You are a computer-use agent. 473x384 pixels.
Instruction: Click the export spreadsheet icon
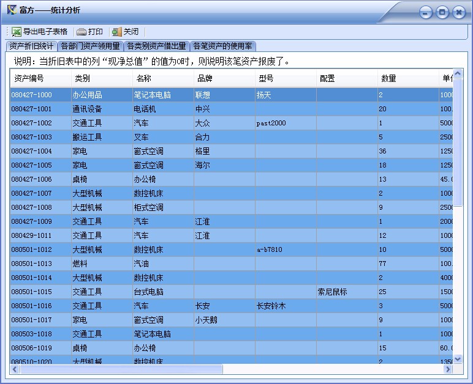(17, 32)
